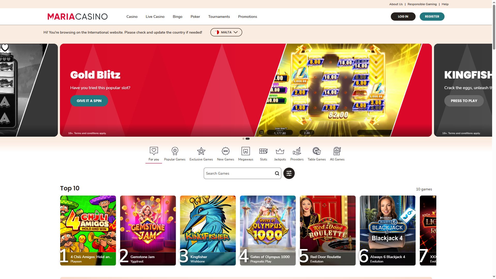Open 4 Chili Amigos game thumbnail
The width and height of the screenshot is (496, 279).
(88, 230)
